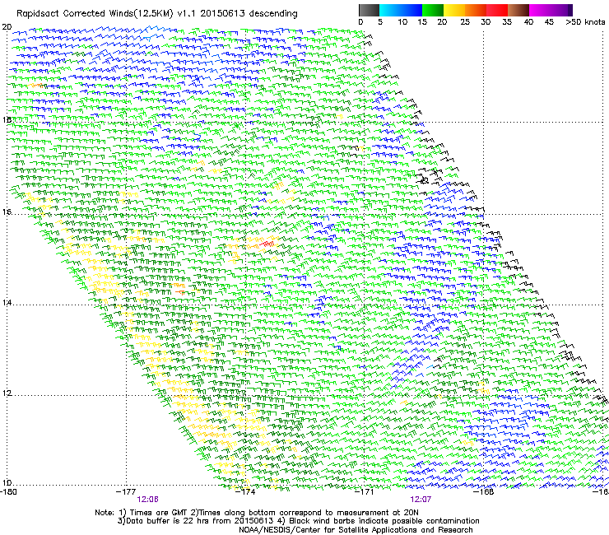Select the purple 45-50 knots legend color

(561, 10)
